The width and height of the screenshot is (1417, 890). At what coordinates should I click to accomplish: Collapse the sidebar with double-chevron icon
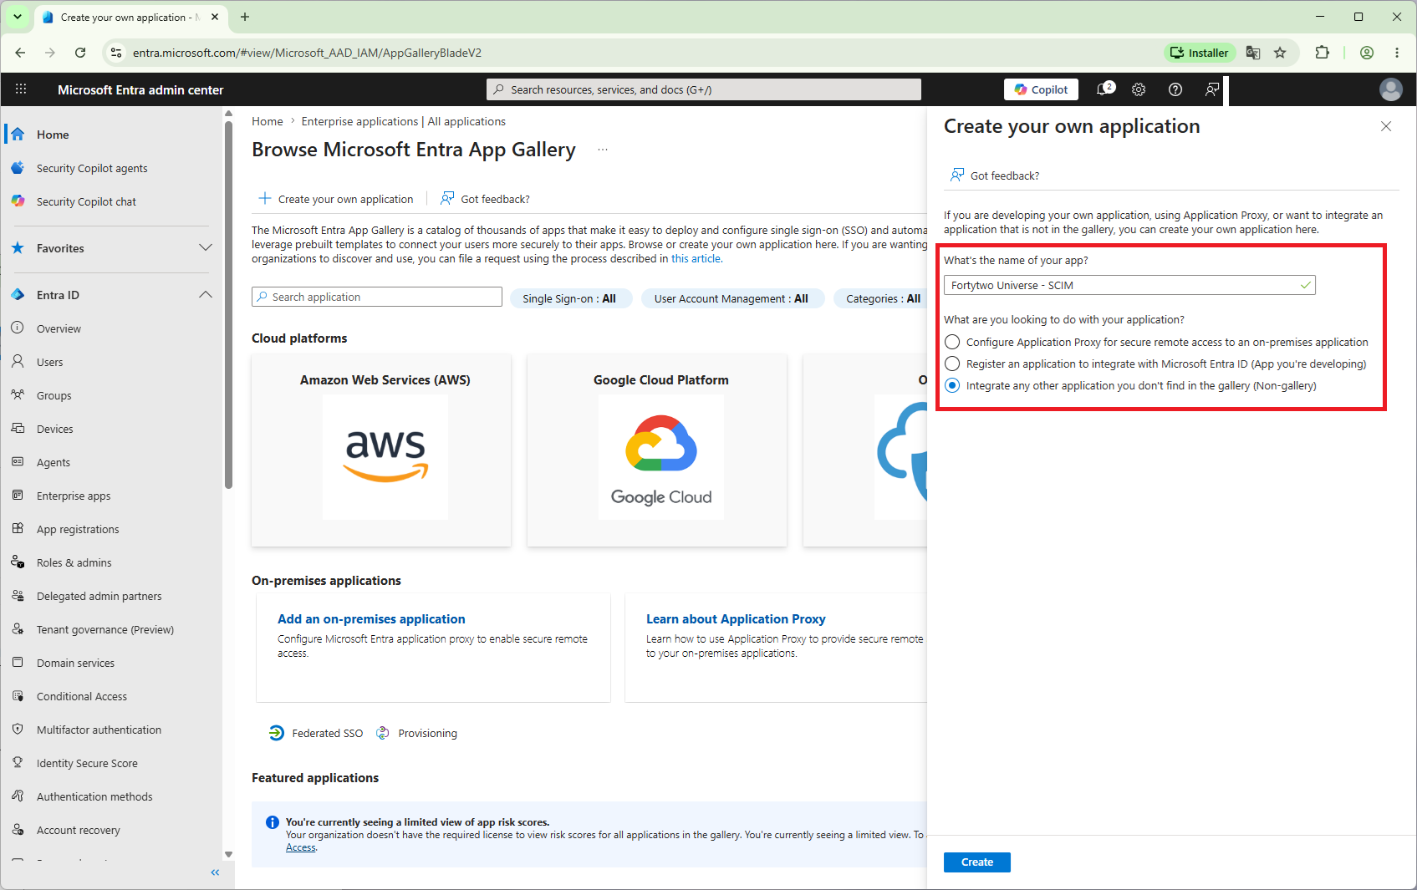pyautogui.click(x=215, y=872)
